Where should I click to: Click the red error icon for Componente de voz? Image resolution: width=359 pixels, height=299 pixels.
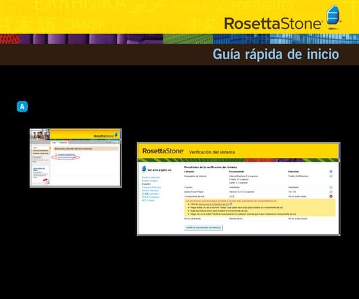click(x=331, y=196)
